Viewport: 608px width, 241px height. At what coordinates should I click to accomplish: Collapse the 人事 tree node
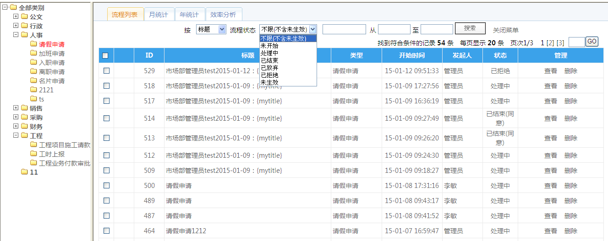[16, 35]
